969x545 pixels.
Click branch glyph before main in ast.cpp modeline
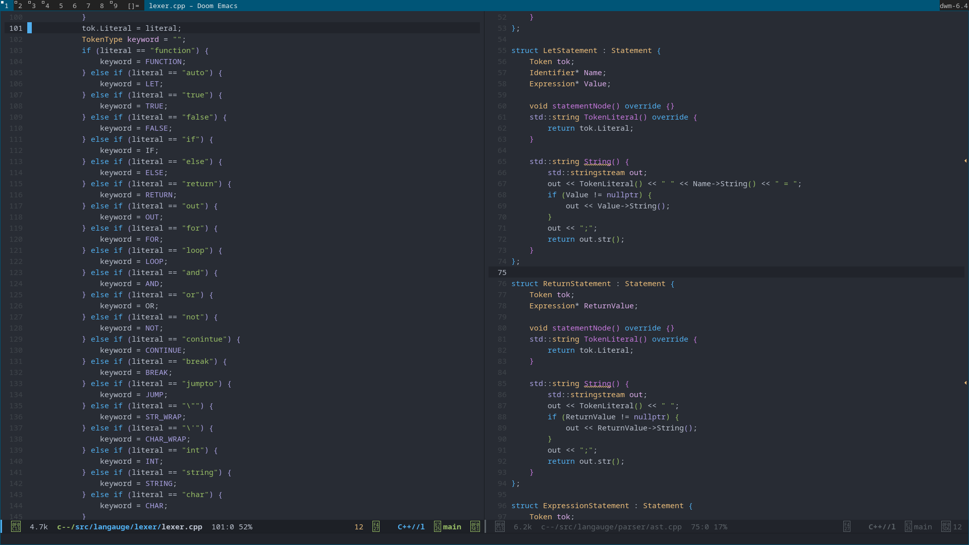click(908, 527)
